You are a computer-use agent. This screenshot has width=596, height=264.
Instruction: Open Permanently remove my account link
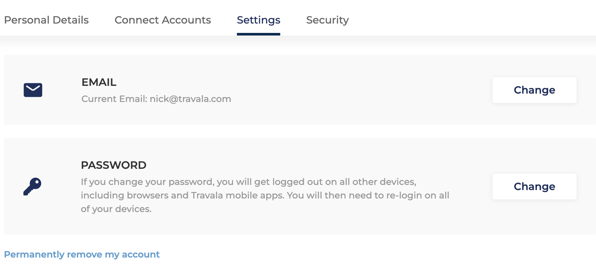pyautogui.click(x=82, y=254)
